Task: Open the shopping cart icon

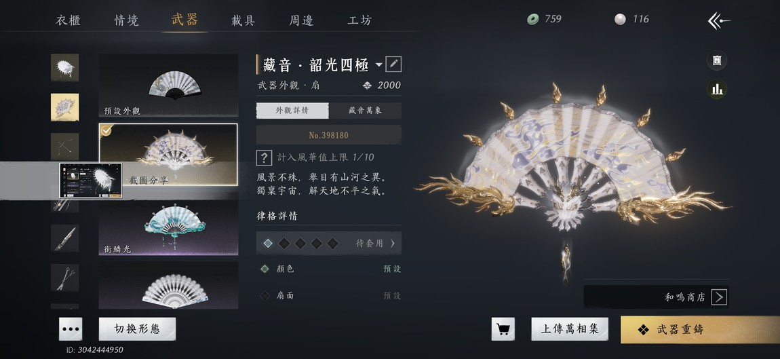Action: click(x=503, y=330)
